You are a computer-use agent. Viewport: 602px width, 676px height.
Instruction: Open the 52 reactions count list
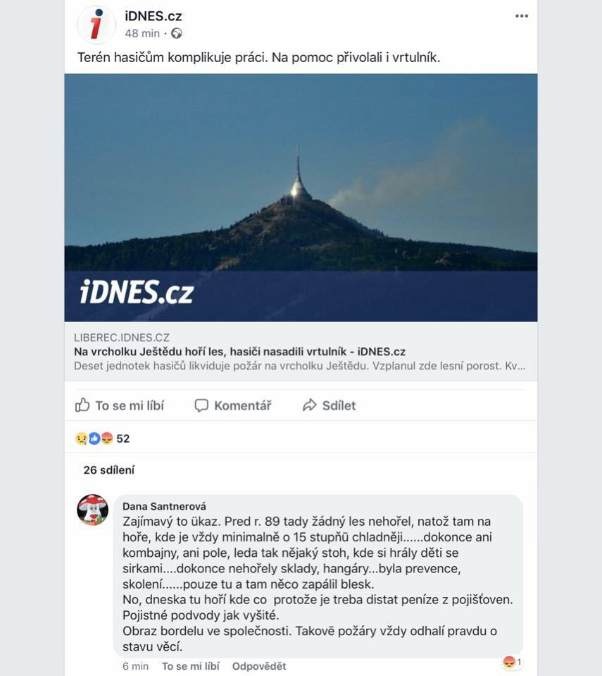(x=123, y=438)
